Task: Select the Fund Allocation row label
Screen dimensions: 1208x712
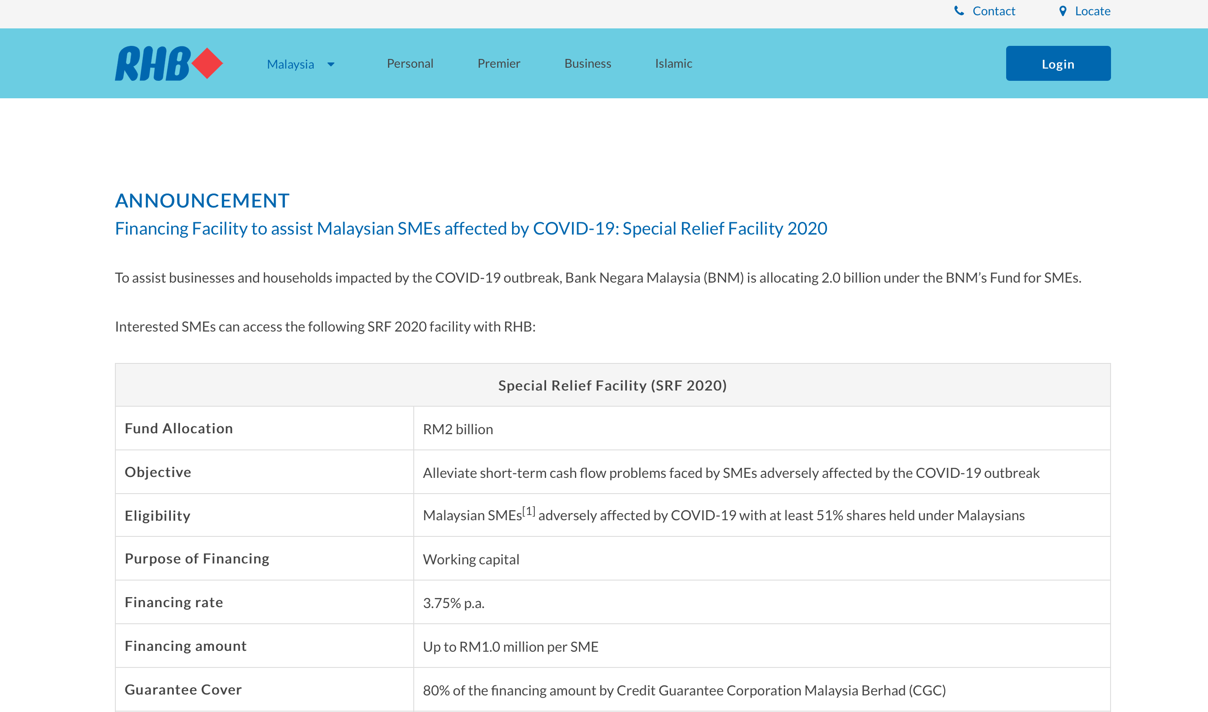Action: [x=179, y=429]
